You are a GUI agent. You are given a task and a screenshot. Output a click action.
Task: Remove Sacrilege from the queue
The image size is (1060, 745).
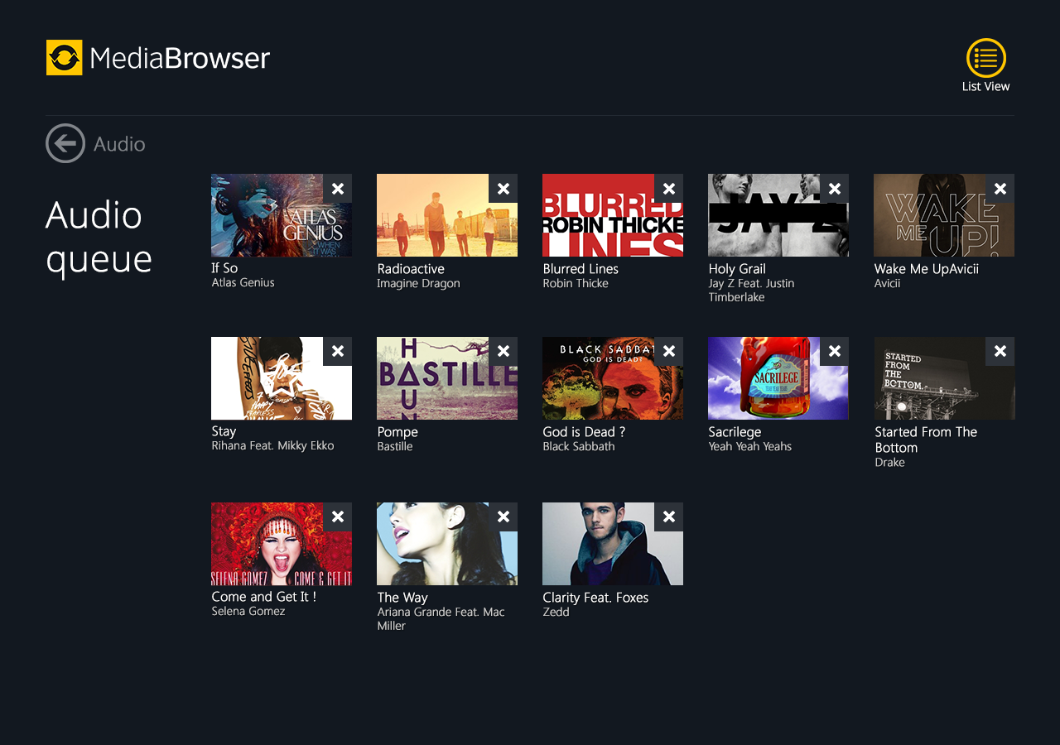point(834,352)
